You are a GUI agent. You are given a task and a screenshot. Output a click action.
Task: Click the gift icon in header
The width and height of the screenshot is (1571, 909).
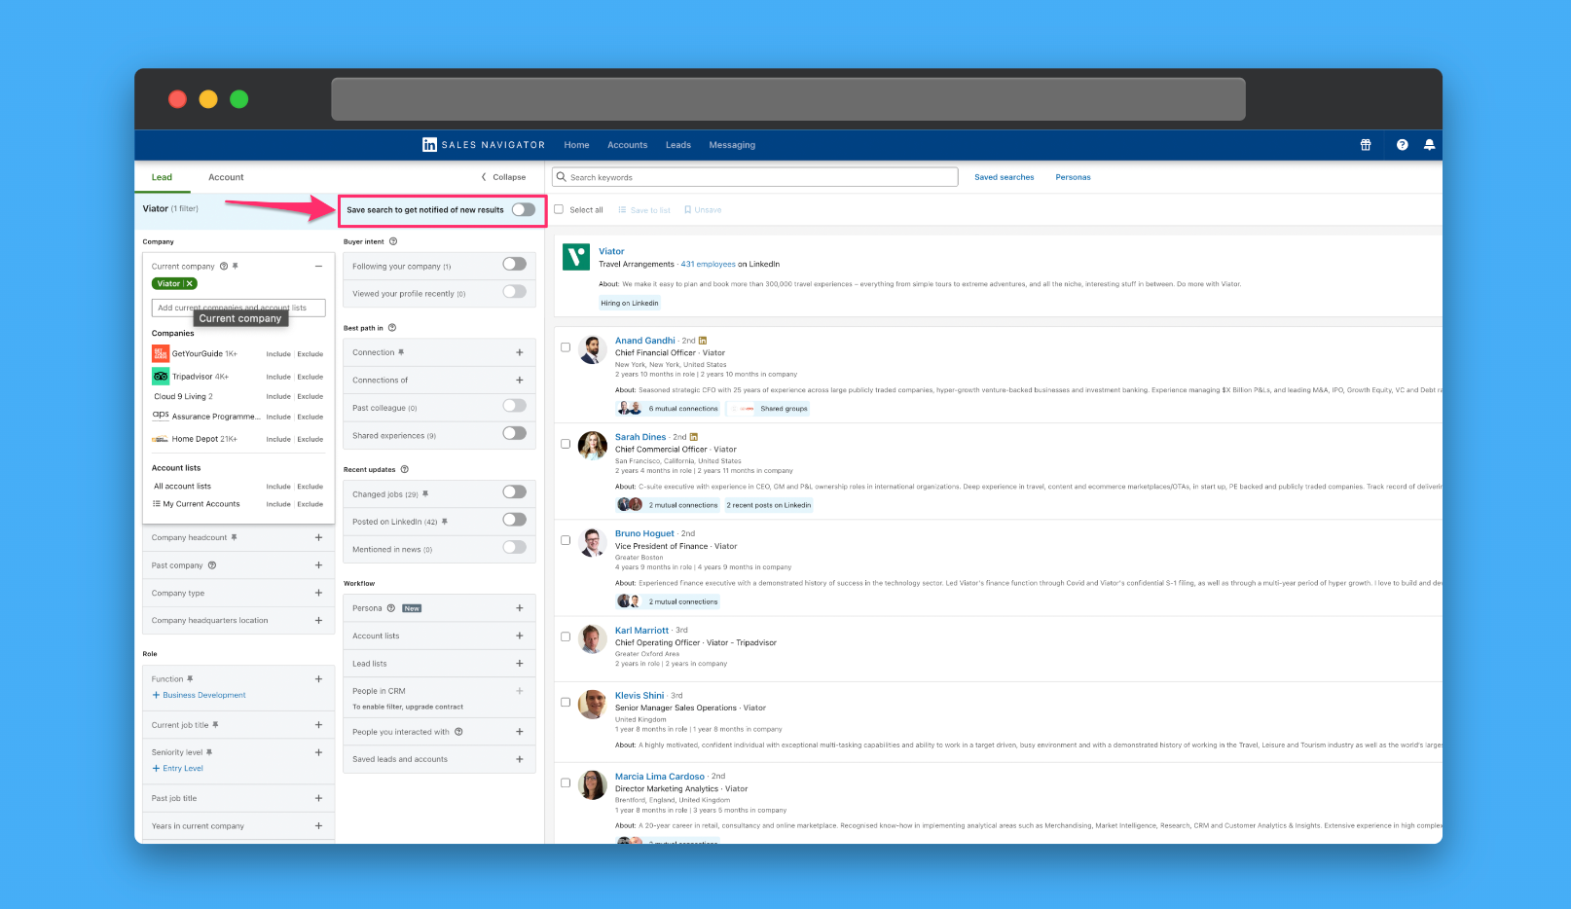[x=1366, y=145]
